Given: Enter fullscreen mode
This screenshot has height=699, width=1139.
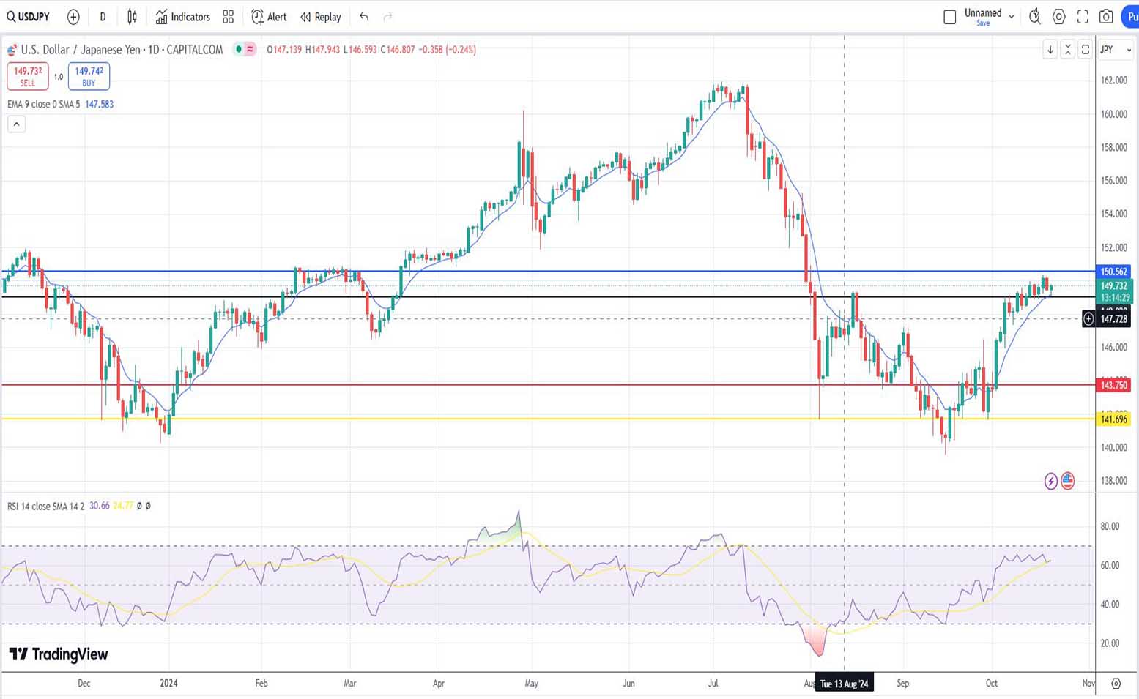Looking at the screenshot, I should tap(1083, 17).
